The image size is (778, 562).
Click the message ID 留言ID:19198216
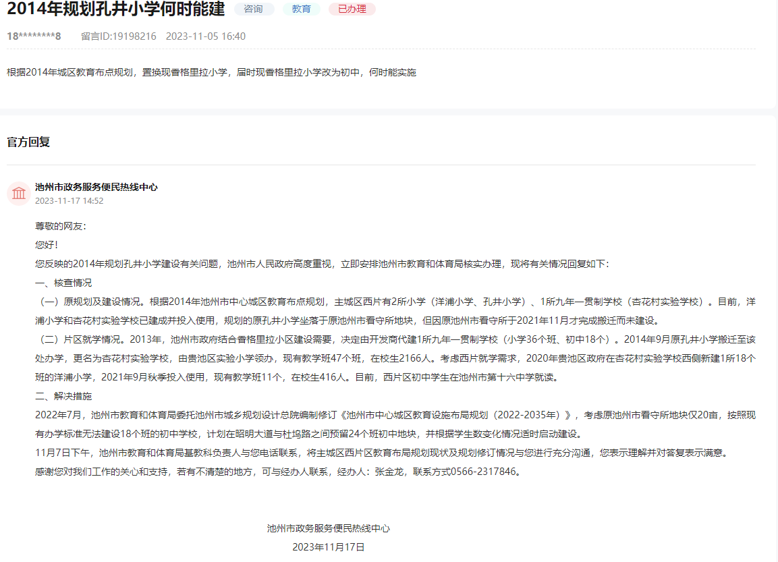(x=119, y=36)
